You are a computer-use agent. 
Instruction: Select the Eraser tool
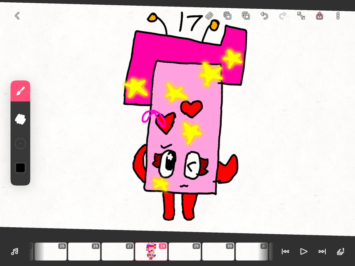(20, 119)
